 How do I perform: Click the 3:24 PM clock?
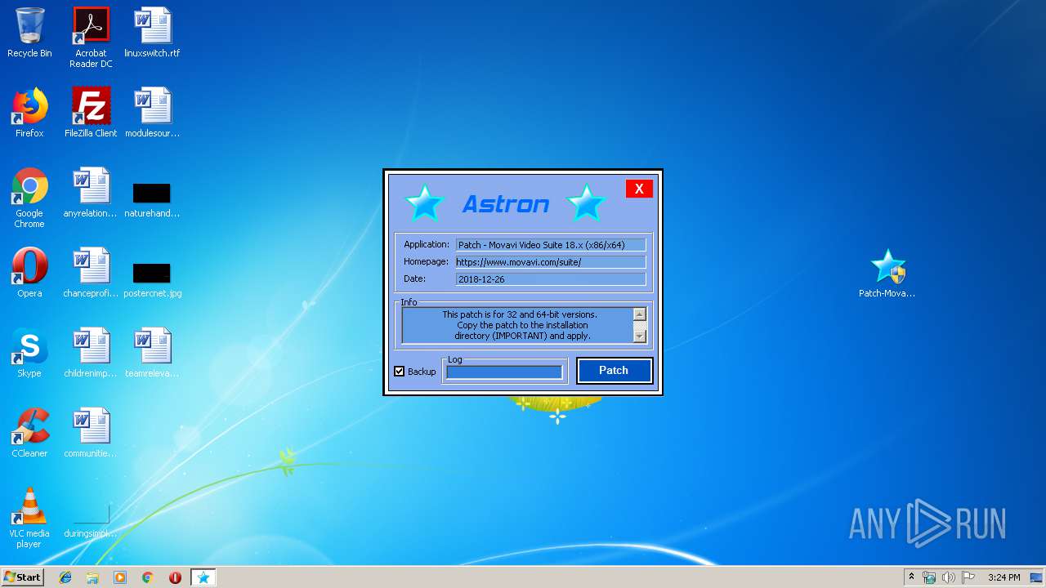(x=1004, y=577)
